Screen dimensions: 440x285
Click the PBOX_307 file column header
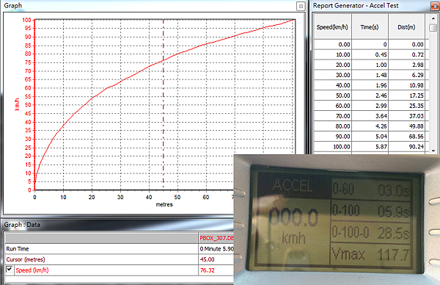(216, 238)
